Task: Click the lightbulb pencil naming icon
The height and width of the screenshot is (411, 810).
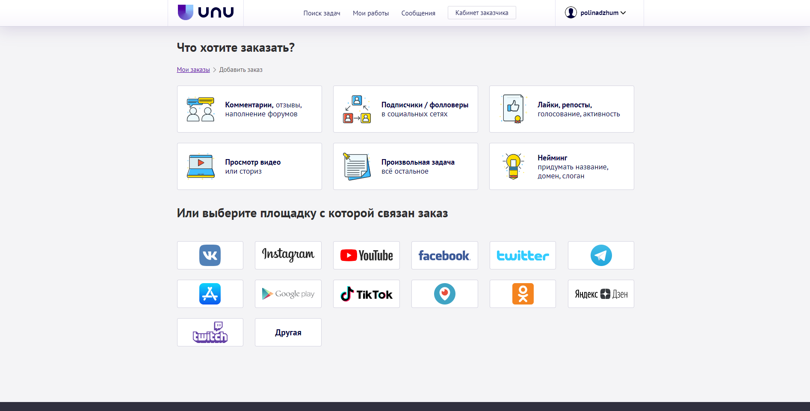Action: (513, 166)
